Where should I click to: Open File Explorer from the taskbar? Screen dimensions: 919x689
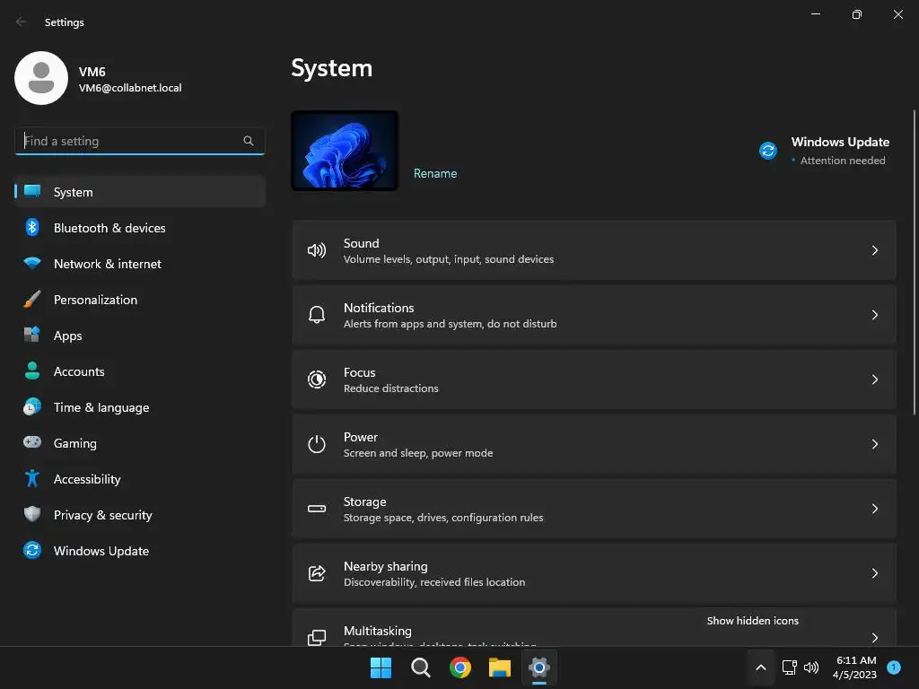tap(500, 667)
